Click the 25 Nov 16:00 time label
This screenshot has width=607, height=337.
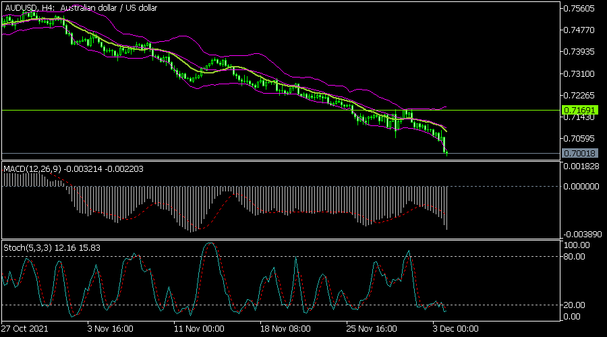pyautogui.click(x=371, y=329)
